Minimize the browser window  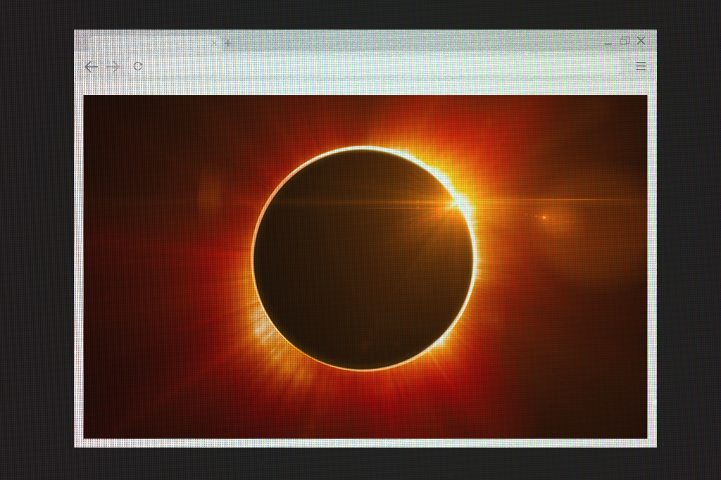[607, 41]
